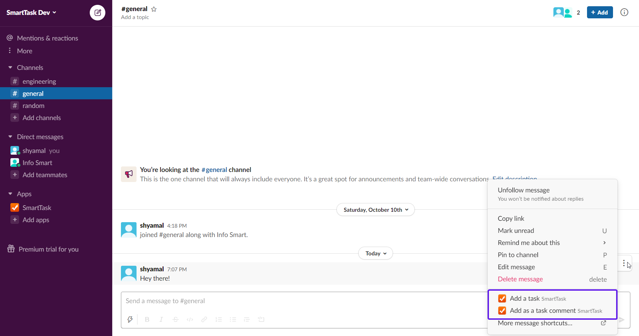Toggle italic formatting in composer
The width and height of the screenshot is (639, 336).
pyautogui.click(x=161, y=319)
